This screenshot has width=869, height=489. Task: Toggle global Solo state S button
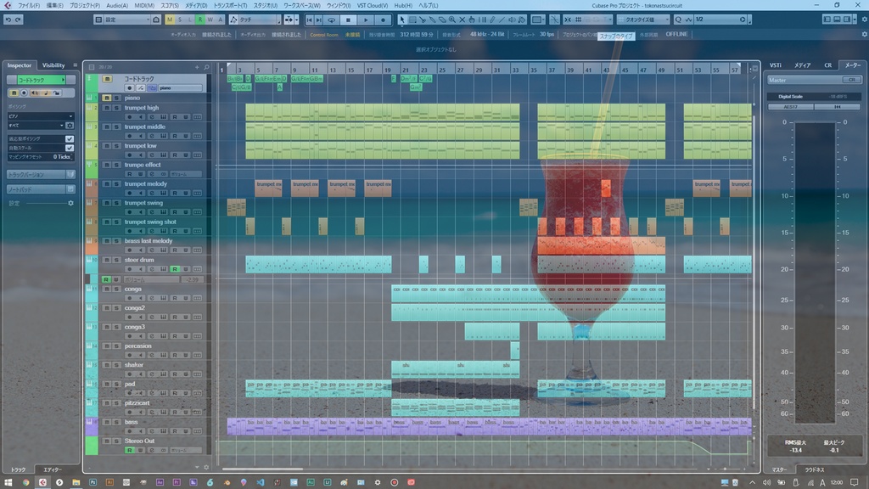(180, 20)
